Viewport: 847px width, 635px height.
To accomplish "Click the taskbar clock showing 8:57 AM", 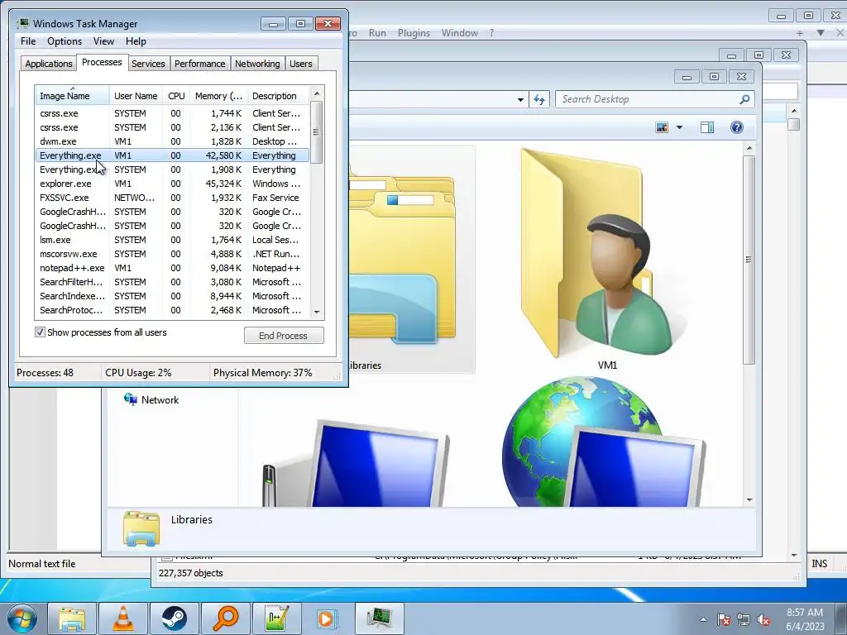I will pyautogui.click(x=805, y=619).
